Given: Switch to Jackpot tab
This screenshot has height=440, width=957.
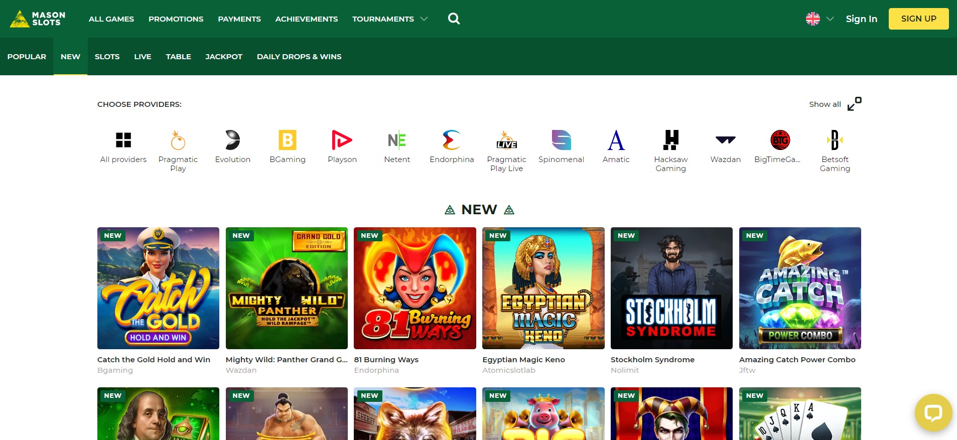Looking at the screenshot, I should [224, 57].
